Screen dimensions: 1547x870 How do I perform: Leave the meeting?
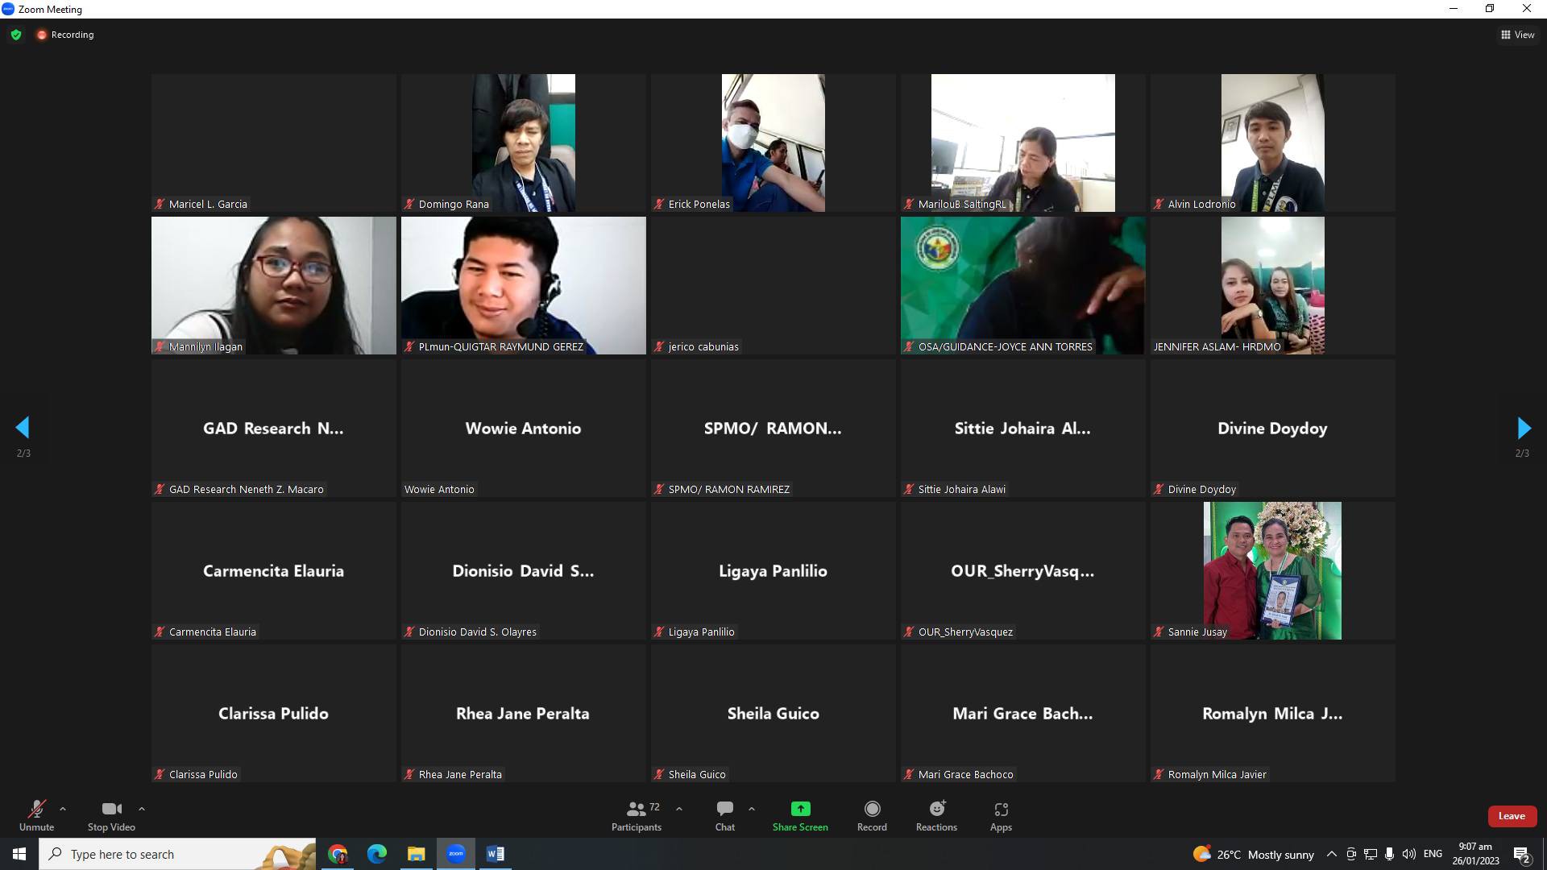(x=1512, y=816)
